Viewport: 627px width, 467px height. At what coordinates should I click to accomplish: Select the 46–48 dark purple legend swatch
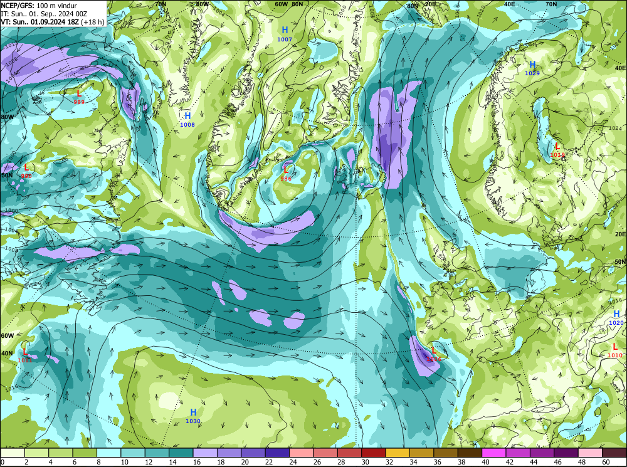point(566,453)
